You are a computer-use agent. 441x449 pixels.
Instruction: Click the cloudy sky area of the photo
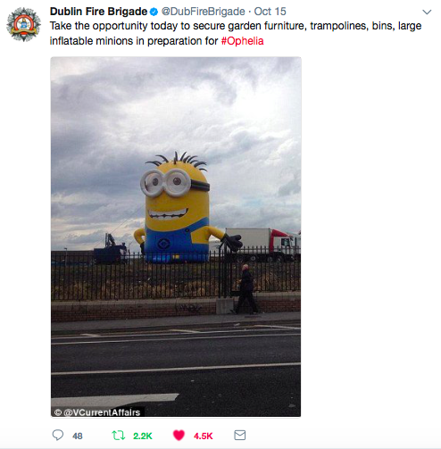coord(176,113)
